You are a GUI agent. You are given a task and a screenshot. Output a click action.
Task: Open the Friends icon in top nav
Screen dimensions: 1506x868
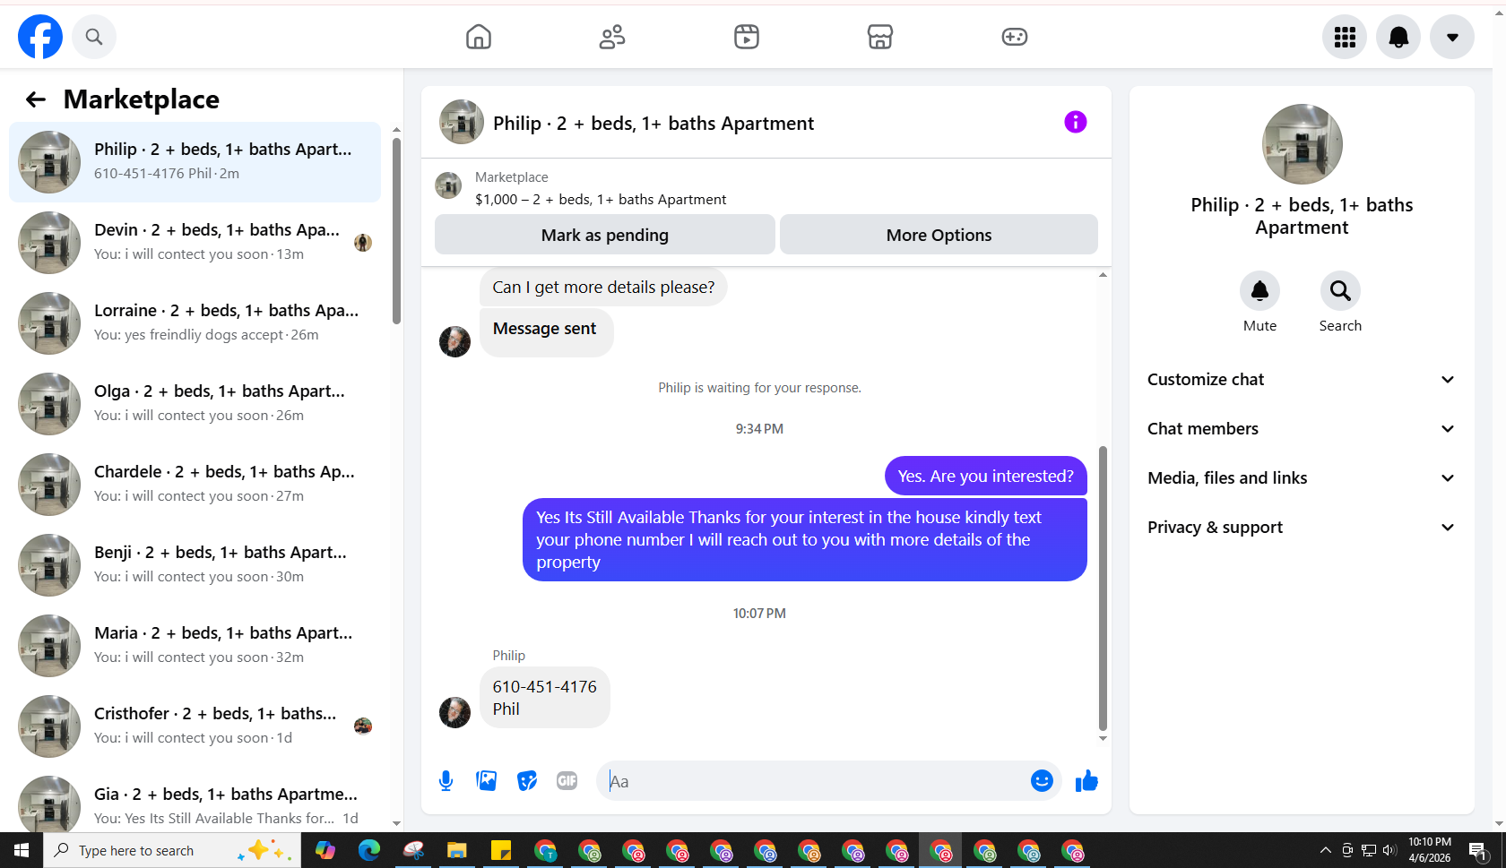coord(612,37)
